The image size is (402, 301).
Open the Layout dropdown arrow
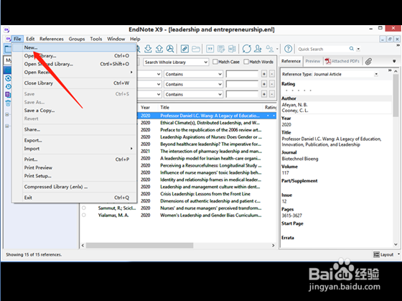click(398, 254)
